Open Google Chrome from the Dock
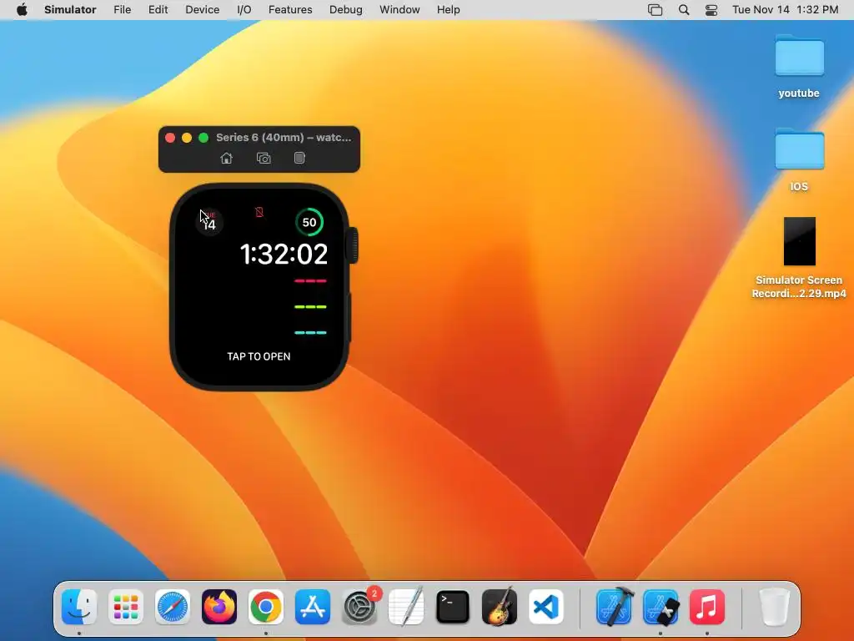Viewport: 854px width, 641px height. [266, 607]
